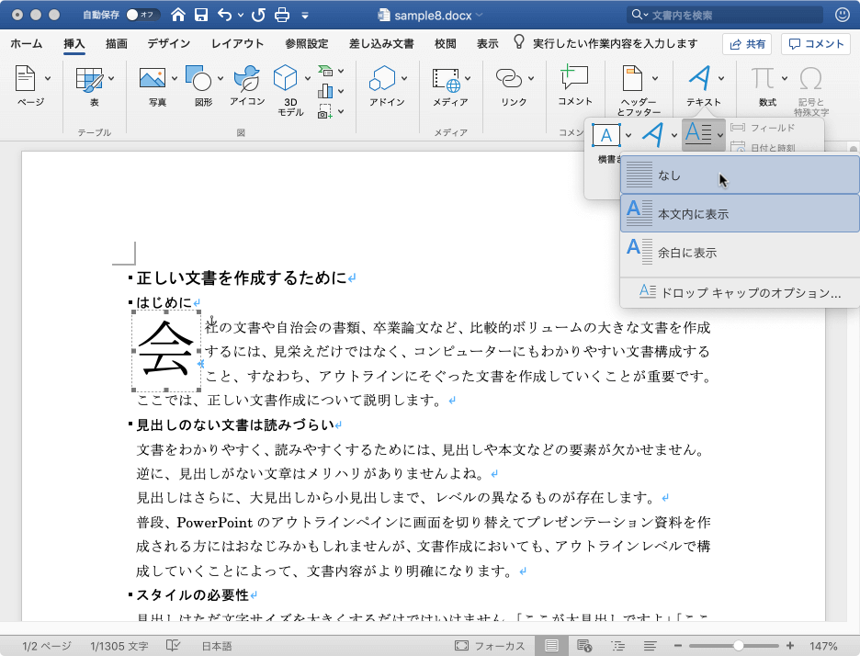Open the page (ページ) insert icon
The image size is (860, 656).
[25, 78]
